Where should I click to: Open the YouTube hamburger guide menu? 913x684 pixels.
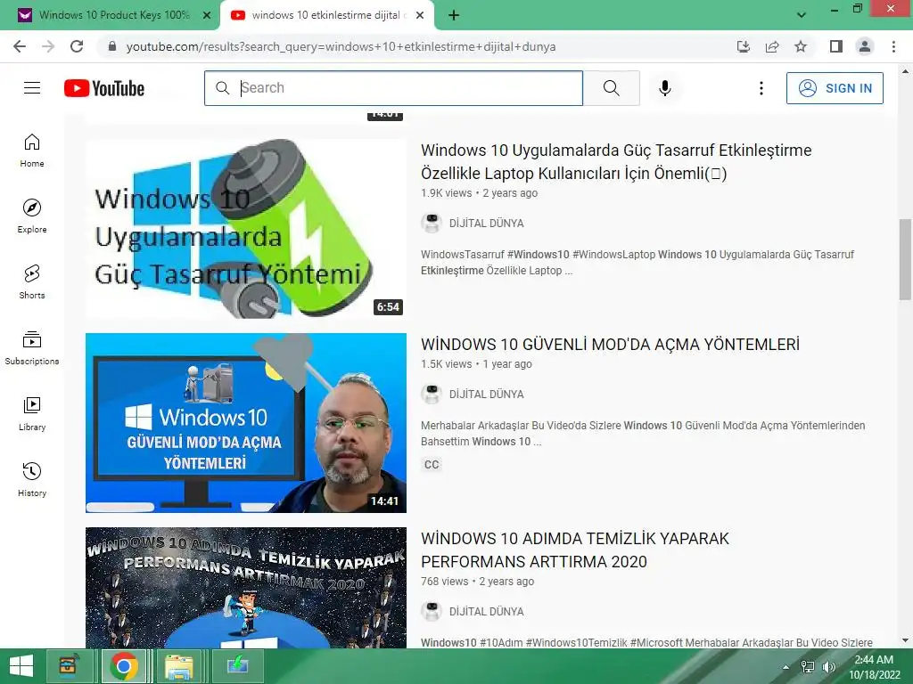32,88
